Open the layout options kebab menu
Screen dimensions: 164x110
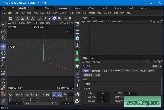point(157,8)
